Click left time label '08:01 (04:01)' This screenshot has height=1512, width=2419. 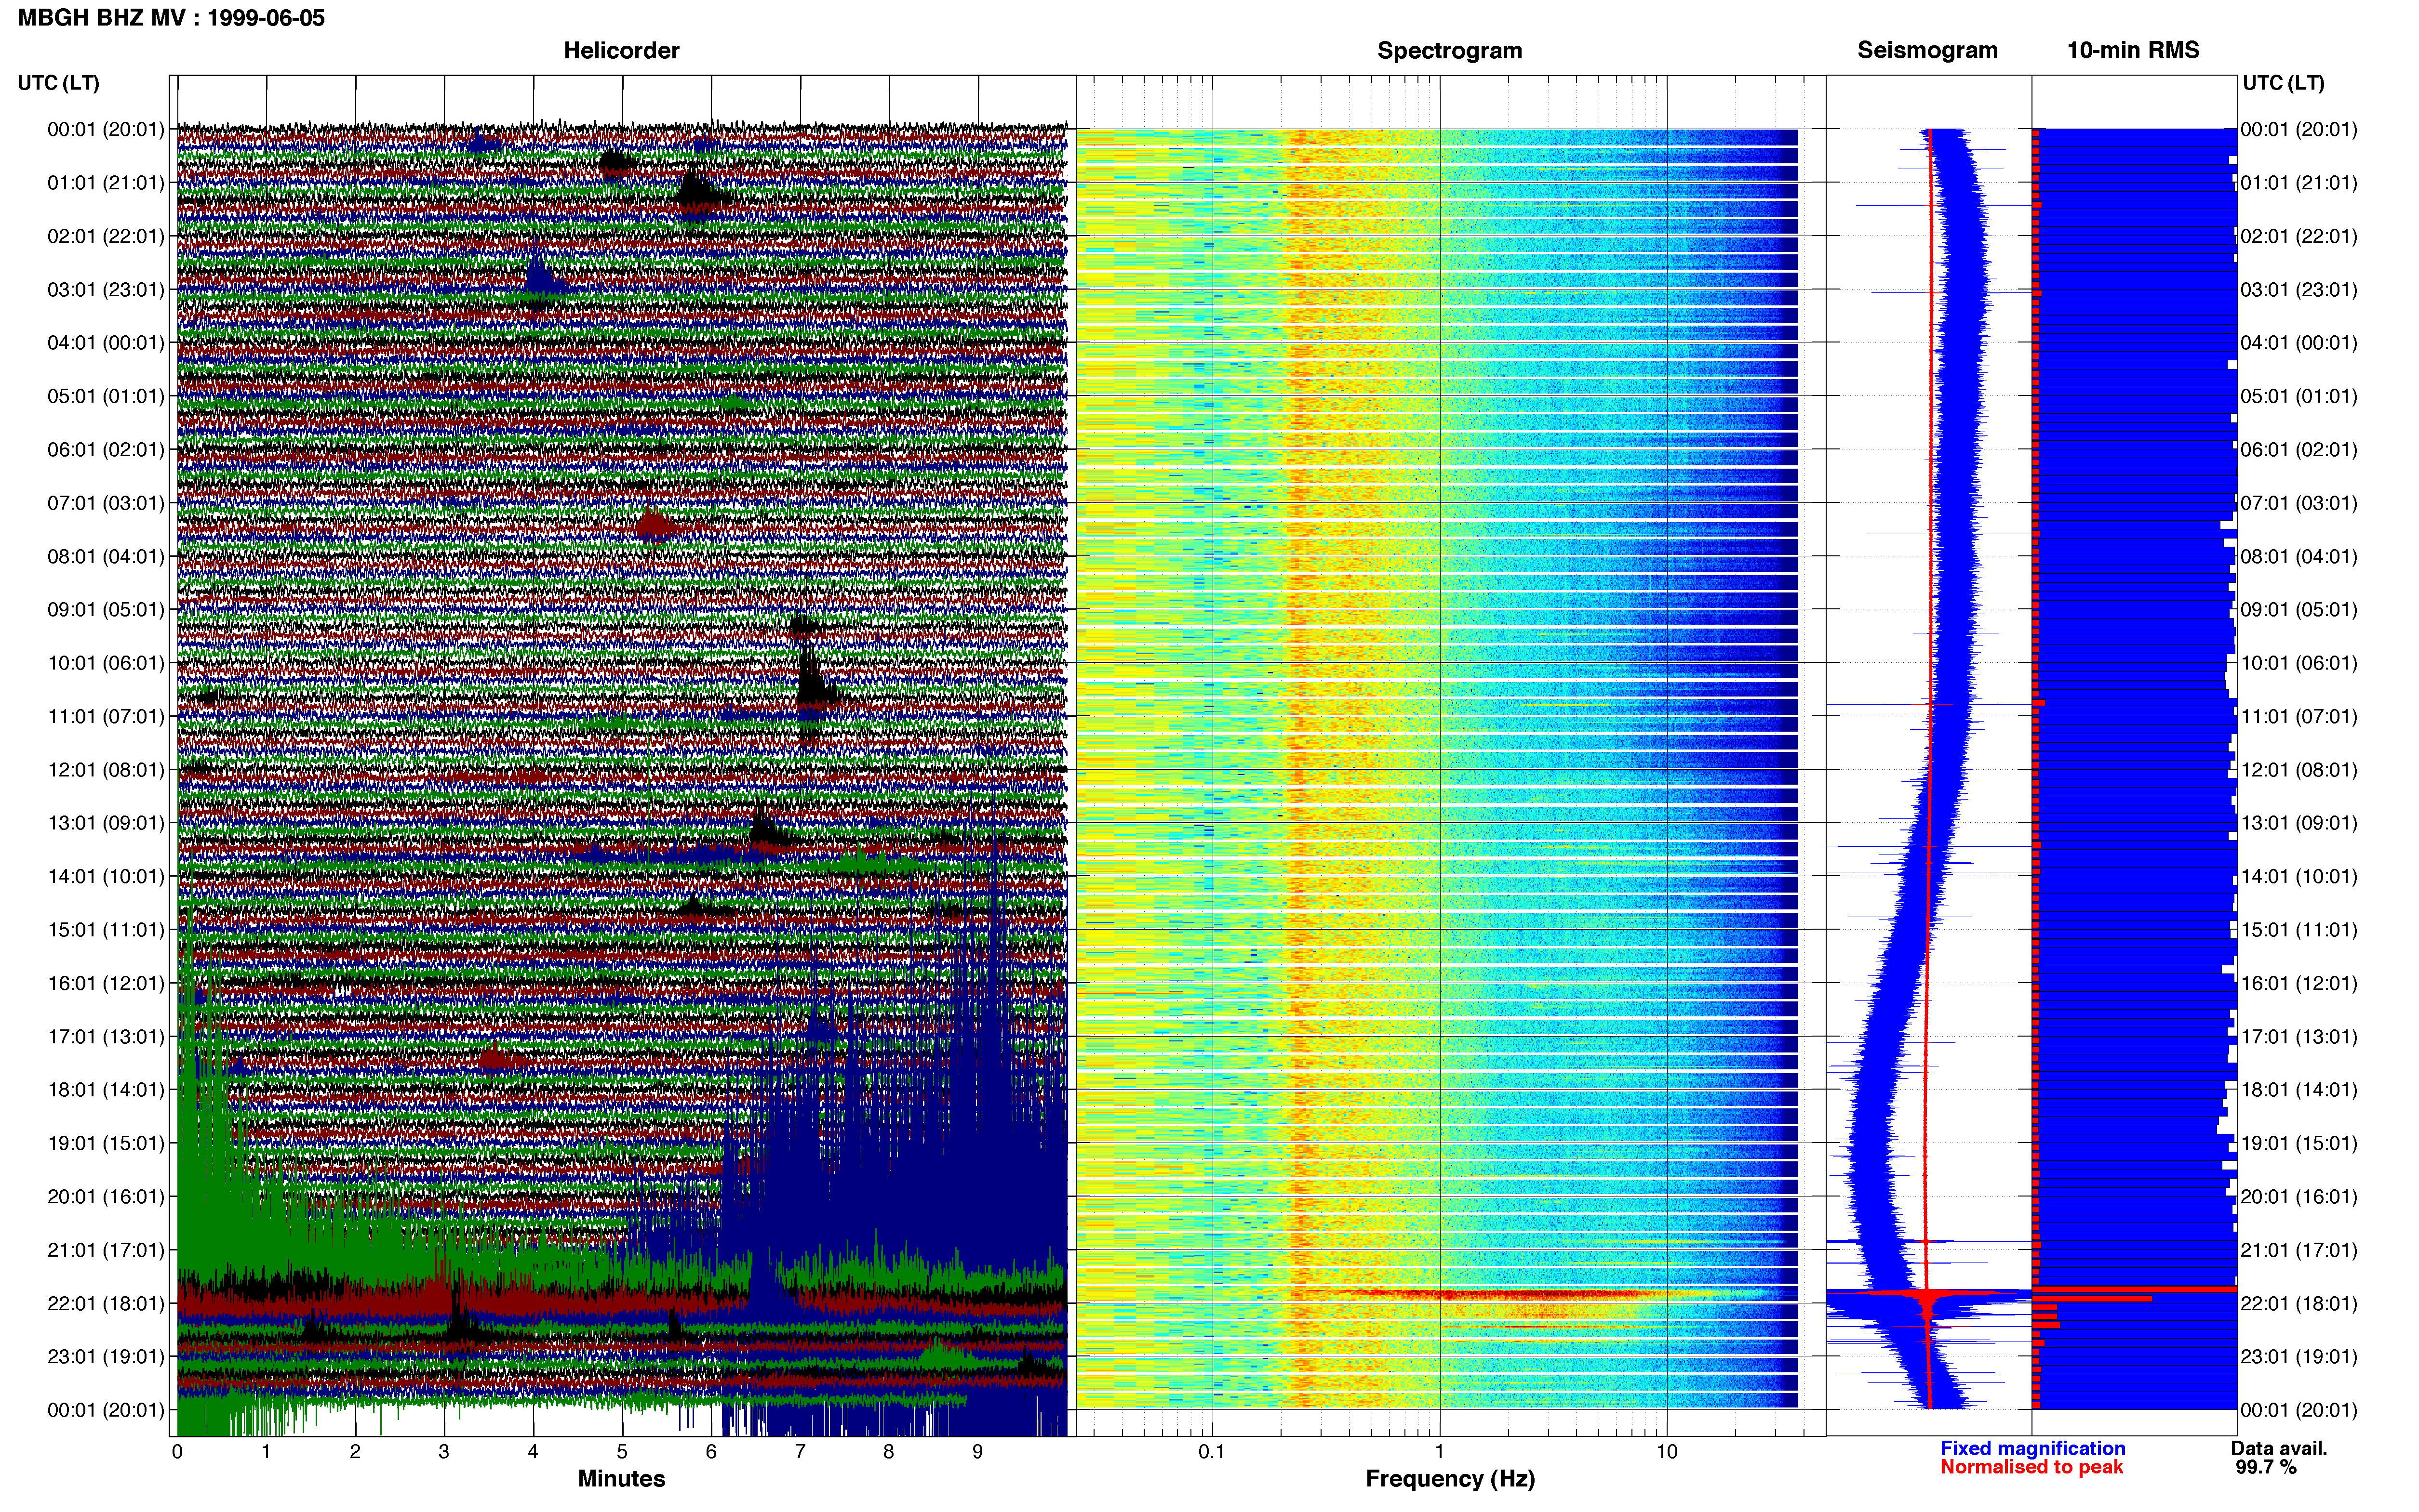(x=106, y=556)
